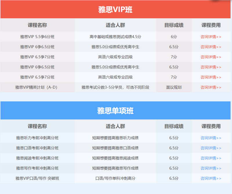
Task: Open 咨询详情 link for 雅思VIP精英计划 row
Action: click(211, 87)
